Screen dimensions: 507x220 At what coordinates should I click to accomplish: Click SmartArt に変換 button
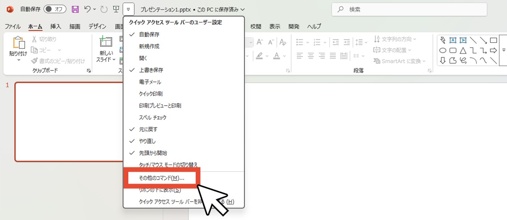tap(400, 61)
